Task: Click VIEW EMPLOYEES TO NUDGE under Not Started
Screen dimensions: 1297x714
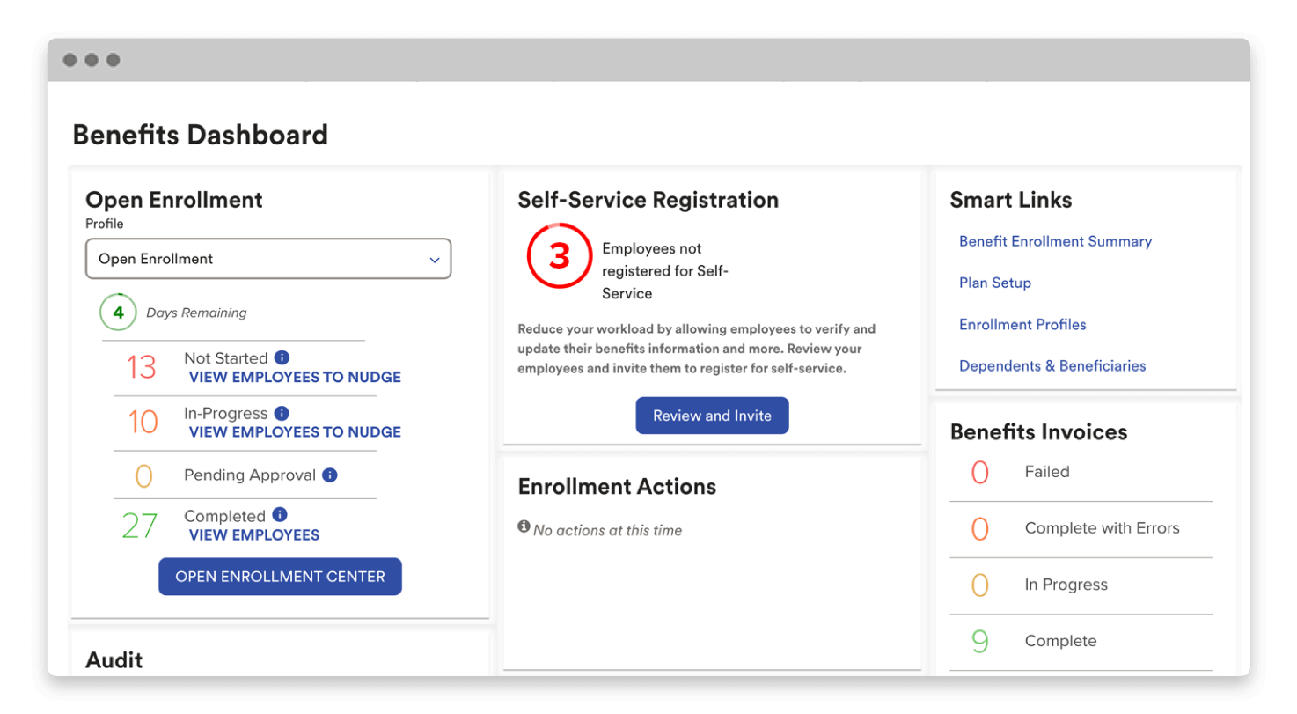Action: point(295,377)
